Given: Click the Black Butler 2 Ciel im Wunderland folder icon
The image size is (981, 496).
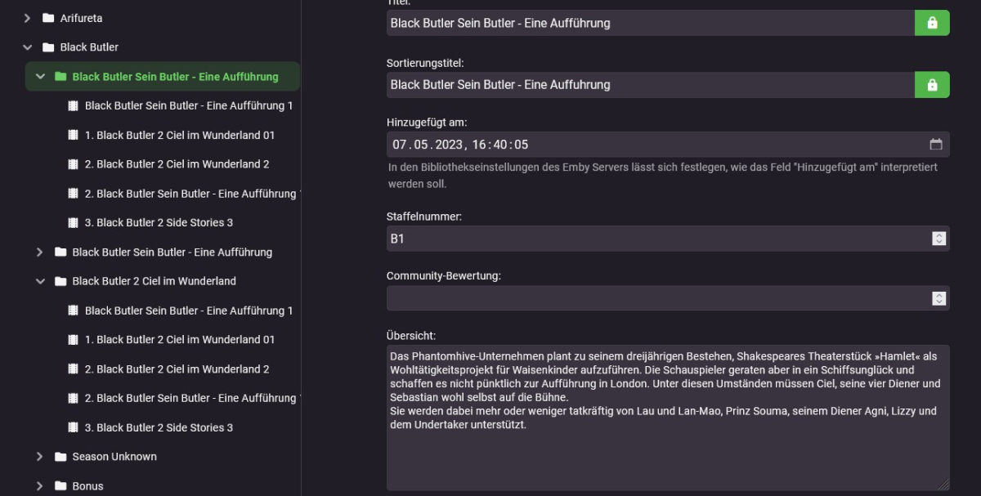Looking at the screenshot, I should (60, 281).
